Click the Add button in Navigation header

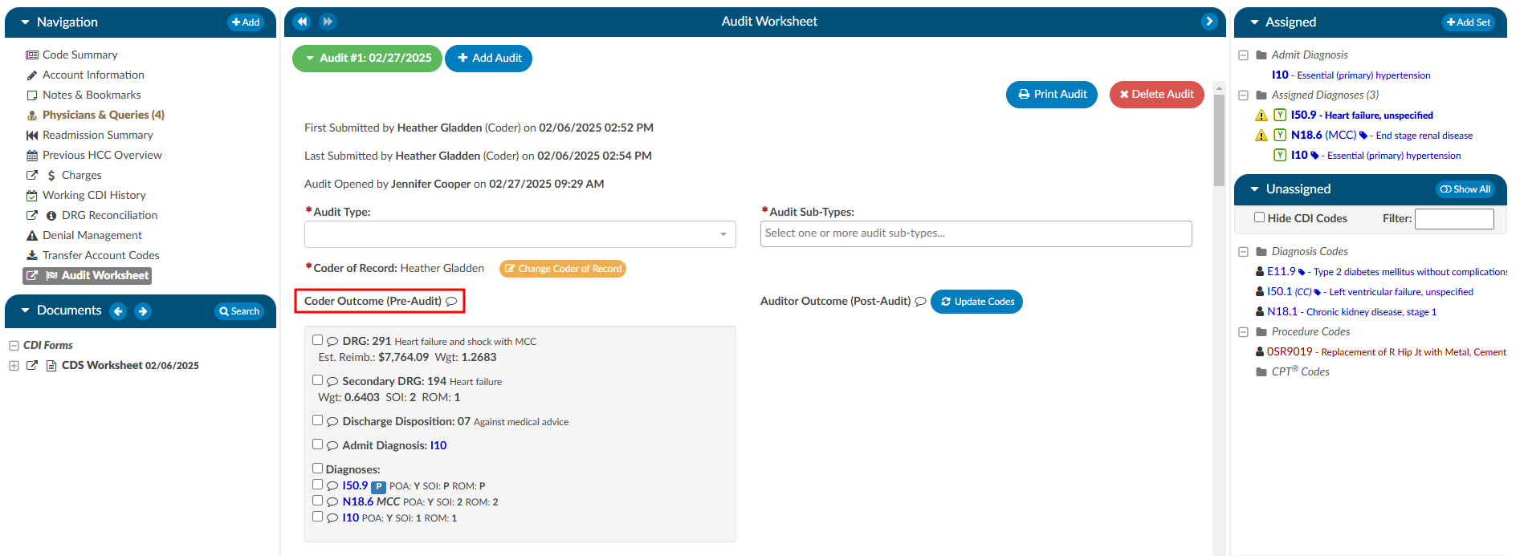tap(246, 22)
